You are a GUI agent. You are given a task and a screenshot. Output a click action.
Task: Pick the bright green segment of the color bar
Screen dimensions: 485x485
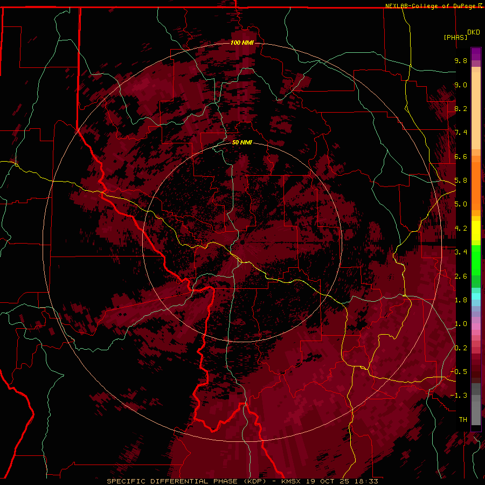coord(476,259)
